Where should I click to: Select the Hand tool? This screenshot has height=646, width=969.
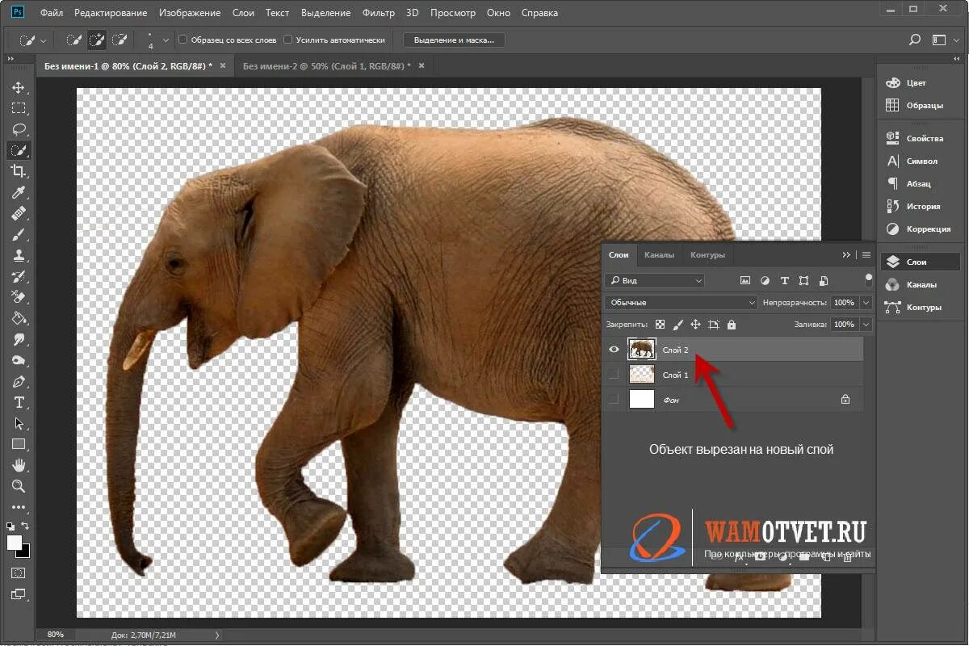point(18,465)
